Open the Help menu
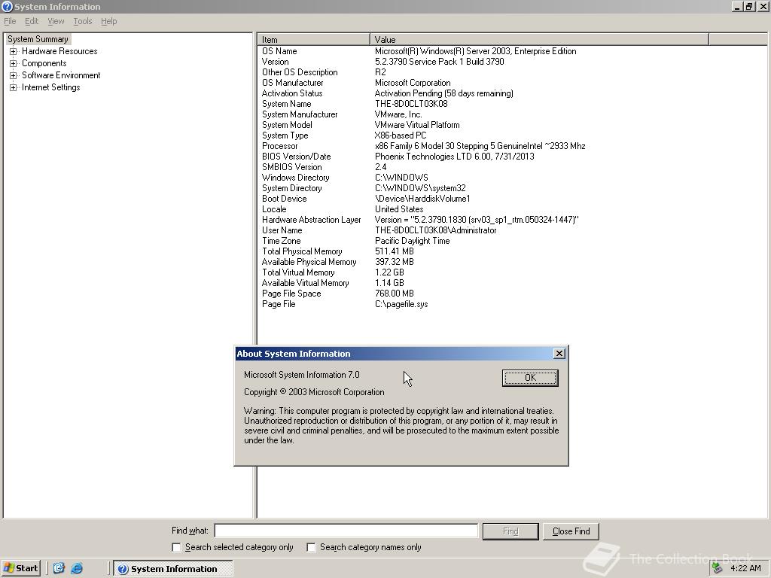 pyautogui.click(x=108, y=21)
